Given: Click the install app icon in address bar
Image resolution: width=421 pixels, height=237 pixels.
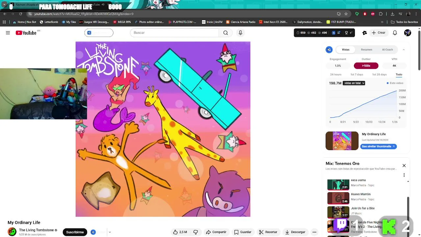Looking at the screenshot, I should click(x=339, y=14).
